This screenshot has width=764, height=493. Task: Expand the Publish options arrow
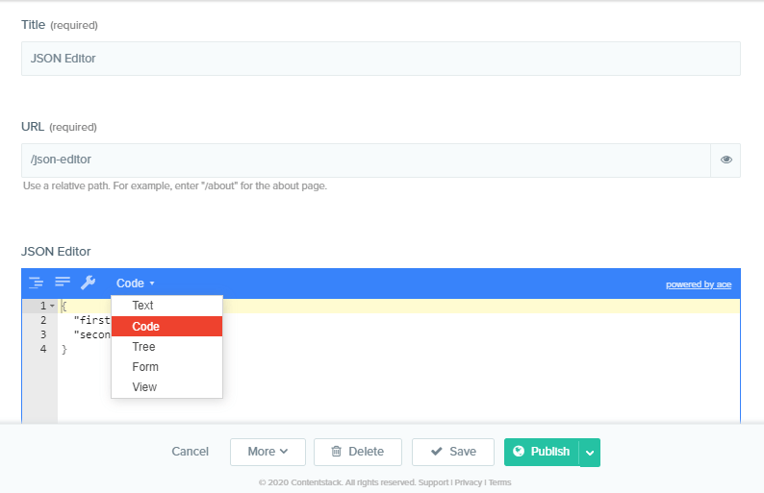tap(590, 453)
